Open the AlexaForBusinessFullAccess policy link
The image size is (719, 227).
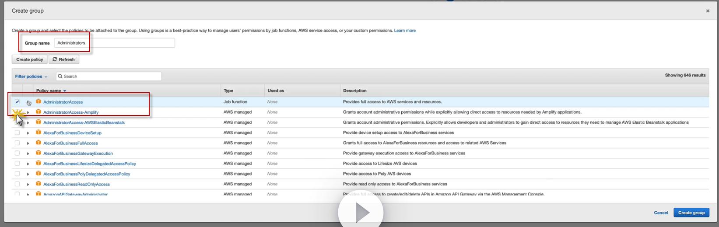coord(70,143)
